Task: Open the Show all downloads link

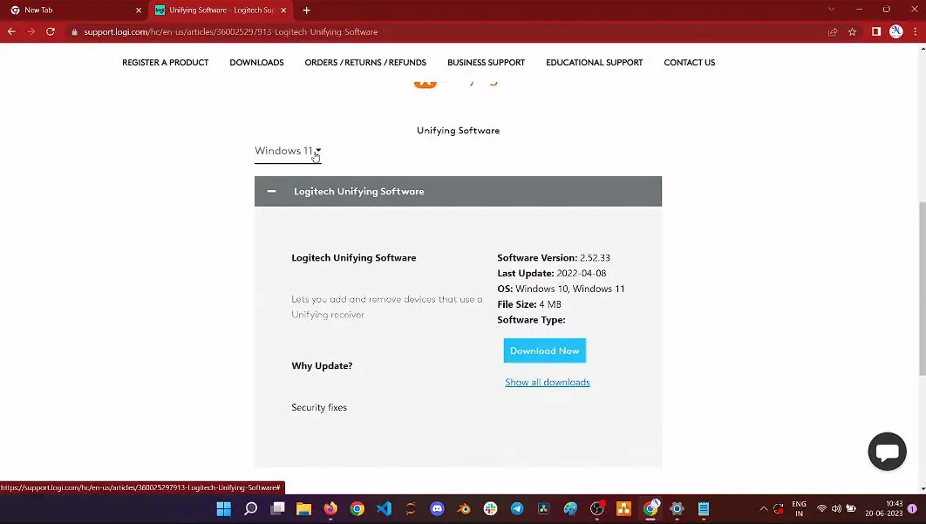Action: pos(547,382)
